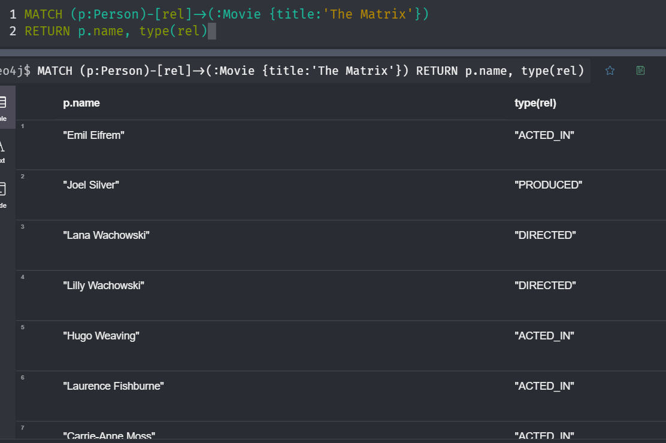
Task: Switch to Text result view
Action: click(x=2, y=152)
